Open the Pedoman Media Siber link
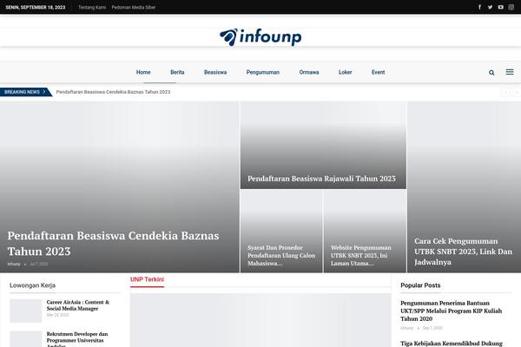This screenshot has height=347, width=521. click(x=134, y=7)
